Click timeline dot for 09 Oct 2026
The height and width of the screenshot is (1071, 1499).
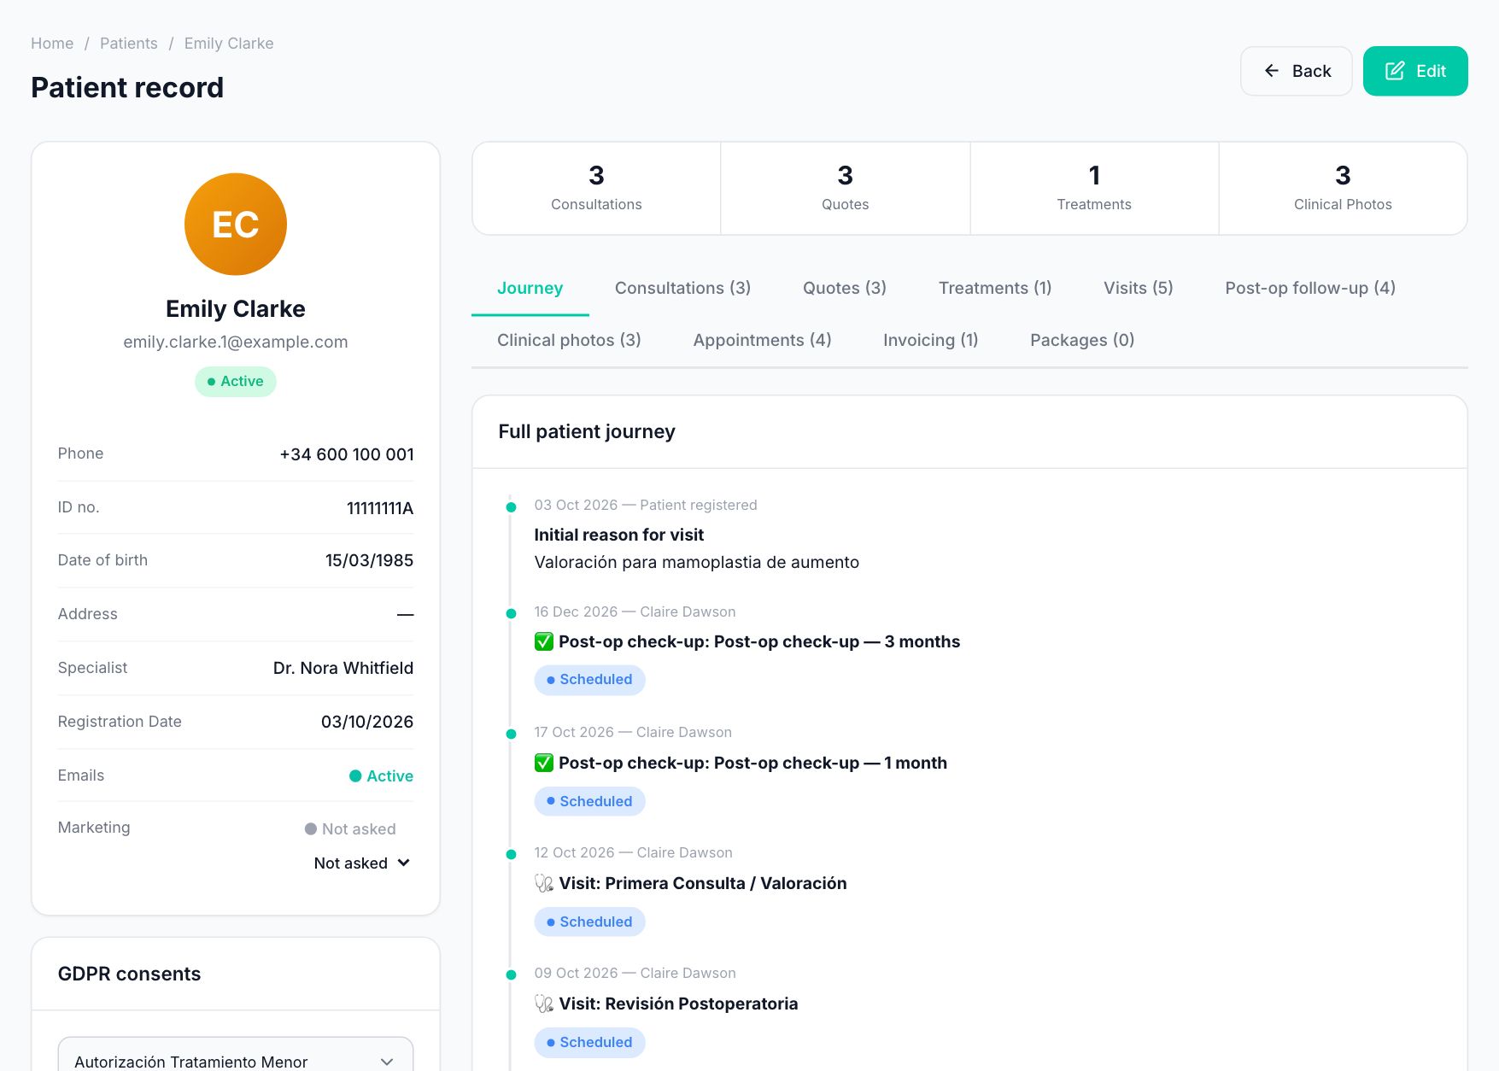click(x=512, y=974)
